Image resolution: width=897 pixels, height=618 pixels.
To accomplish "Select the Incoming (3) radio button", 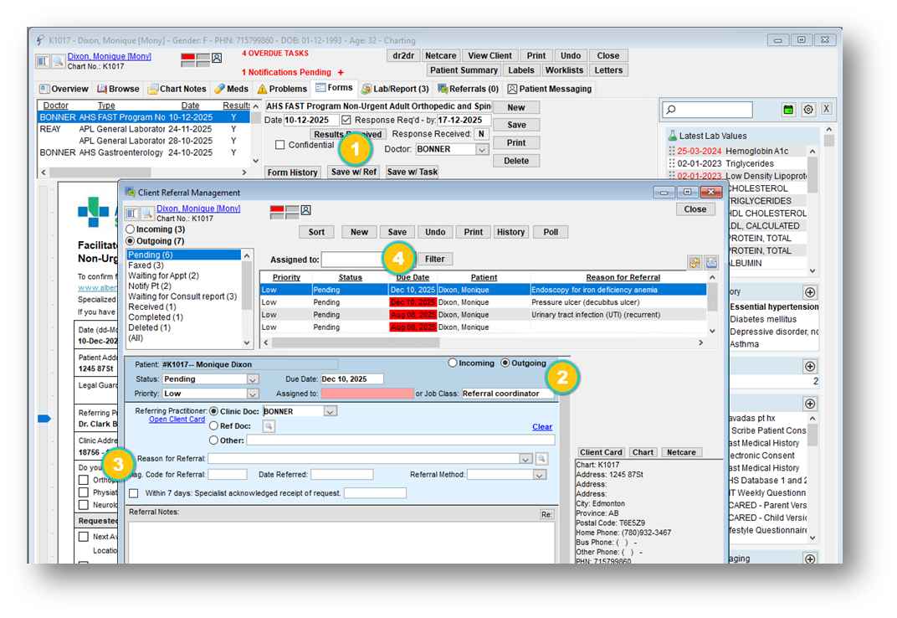I will click(130, 229).
